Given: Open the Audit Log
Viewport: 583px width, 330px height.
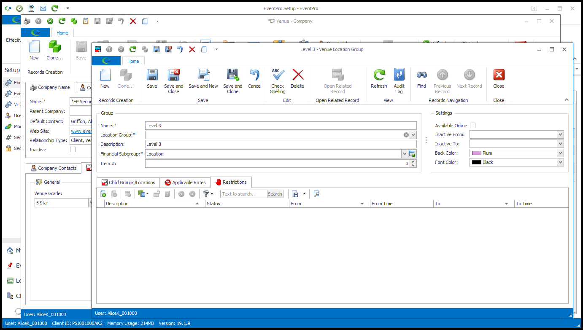Looking at the screenshot, I should pyautogui.click(x=399, y=81).
